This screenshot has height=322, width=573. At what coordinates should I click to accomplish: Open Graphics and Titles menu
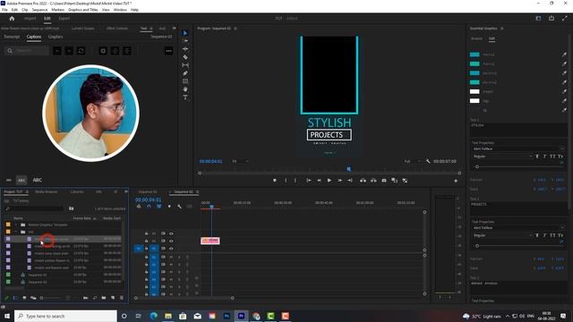tap(83, 10)
